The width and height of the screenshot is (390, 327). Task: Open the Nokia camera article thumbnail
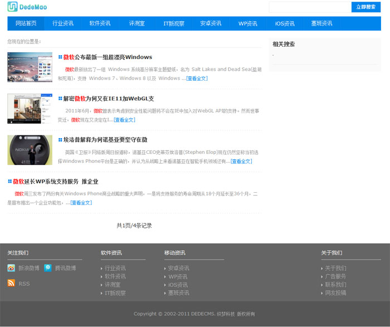tap(30, 150)
